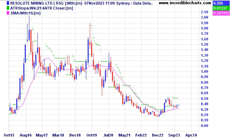
Task: Click the 1.00 price axis label
Action: pyautogui.click(x=205, y=71)
